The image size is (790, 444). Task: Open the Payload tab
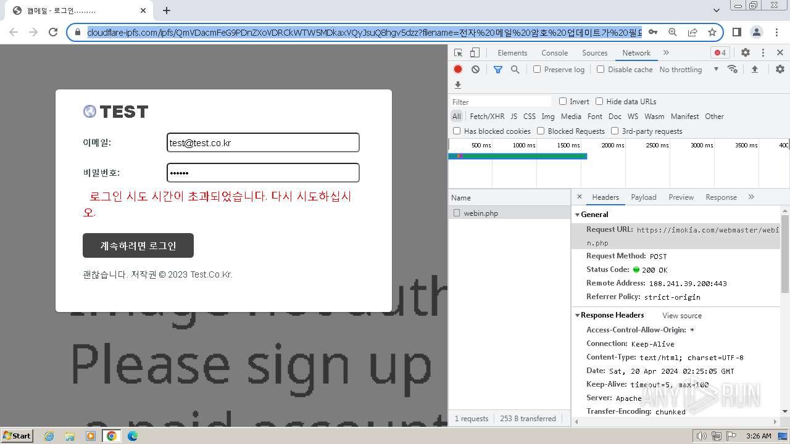point(644,197)
